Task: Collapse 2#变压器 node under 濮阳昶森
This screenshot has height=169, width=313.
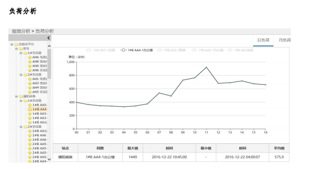Action: click(21, 127)
